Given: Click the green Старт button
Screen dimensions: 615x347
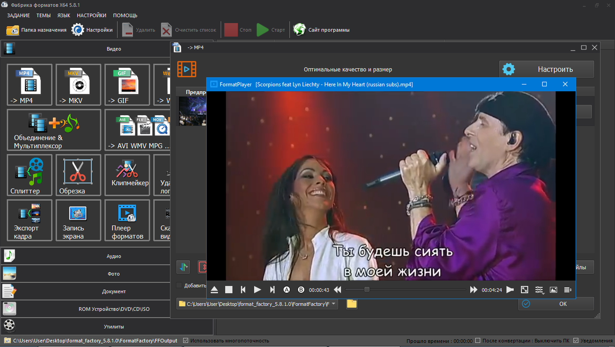Looking at the screenshot, I should pos(271,30).
